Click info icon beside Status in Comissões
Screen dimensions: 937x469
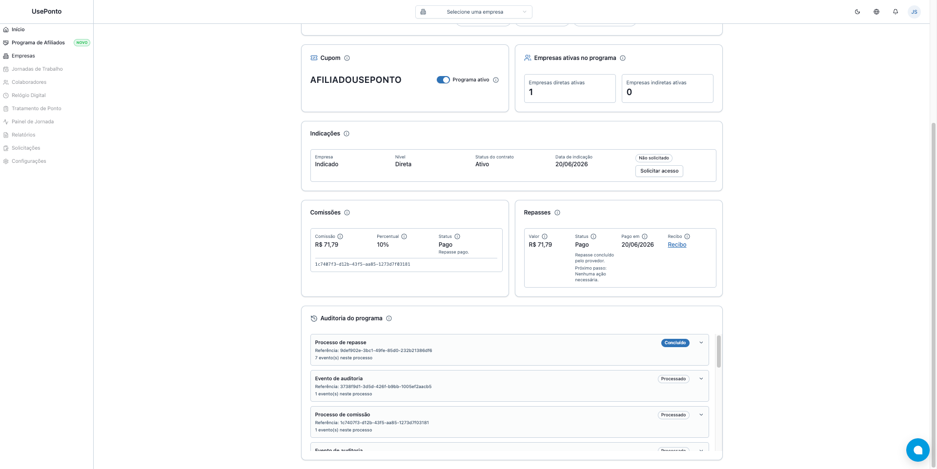[457, 236]
